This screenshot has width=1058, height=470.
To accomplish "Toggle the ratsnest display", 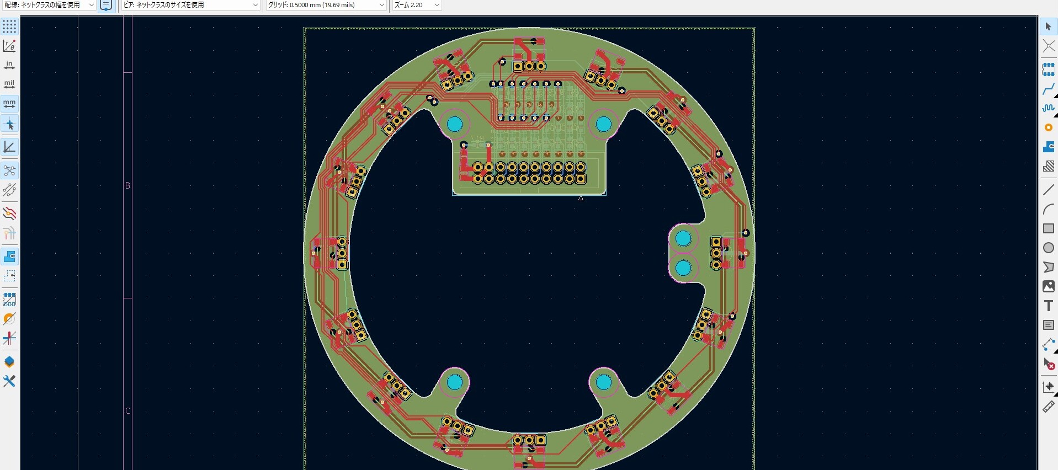I will tap(9, 170).
